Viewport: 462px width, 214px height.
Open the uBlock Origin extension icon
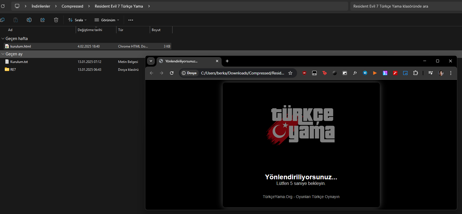(304, 73)
